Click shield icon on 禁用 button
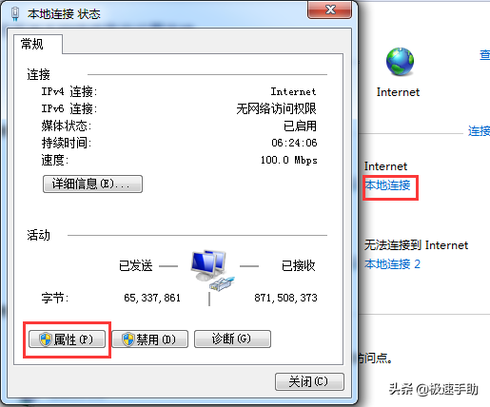Image resolution: width=490 pixels, height=407 pixels. 128,339
